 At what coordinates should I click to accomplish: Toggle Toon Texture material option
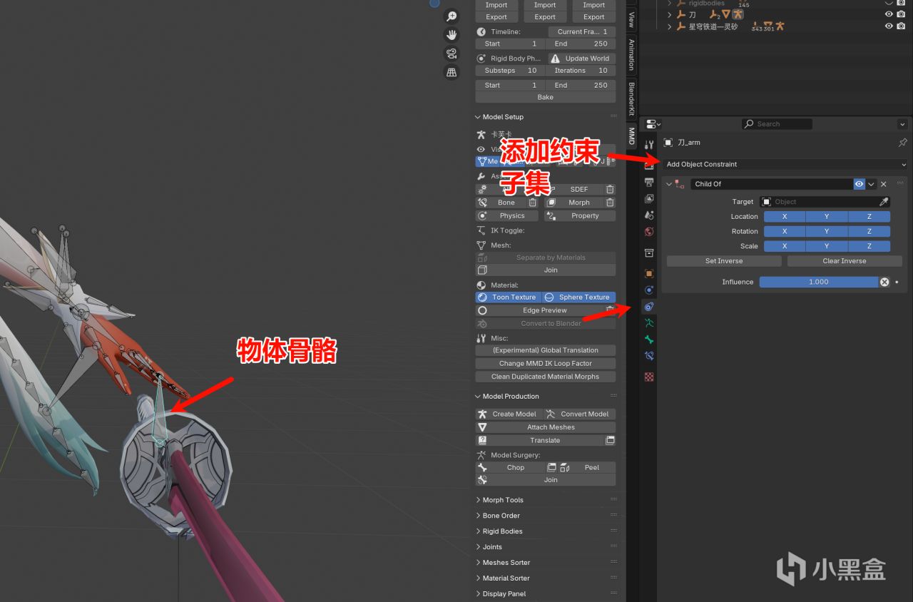click(x=508, y=297)
